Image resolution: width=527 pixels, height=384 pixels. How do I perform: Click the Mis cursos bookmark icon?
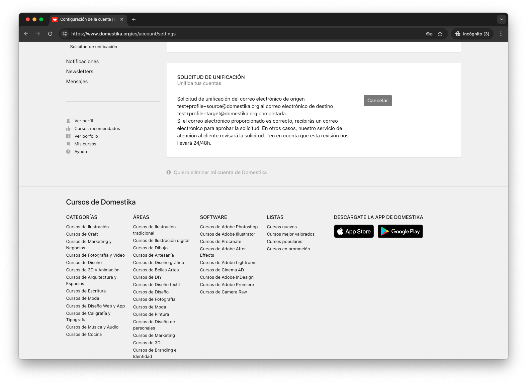pyautogui.click(x=68, y=144)
